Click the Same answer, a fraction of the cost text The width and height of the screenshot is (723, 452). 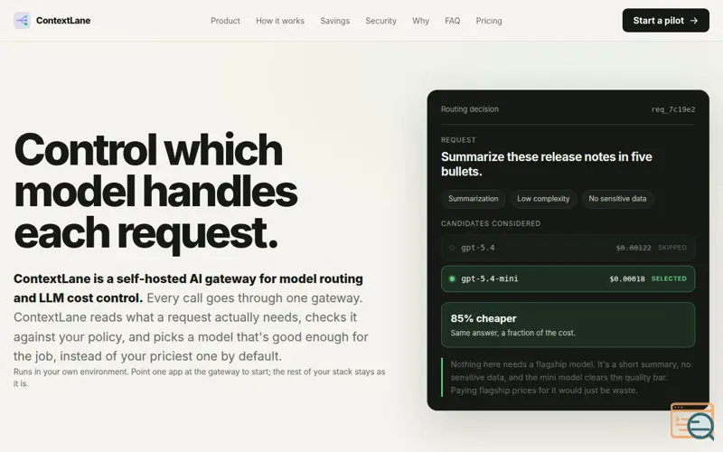point(512,333)
